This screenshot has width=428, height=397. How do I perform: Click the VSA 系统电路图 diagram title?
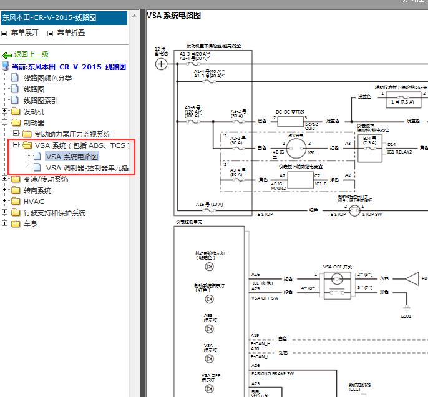click(173, 15)
